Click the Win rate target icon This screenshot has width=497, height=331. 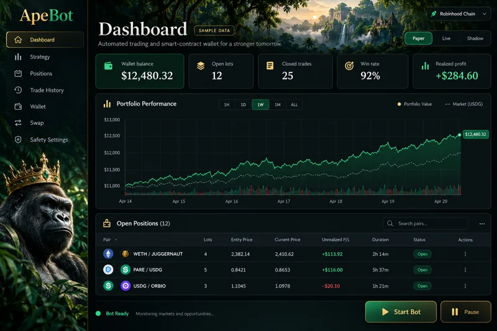(349, 66)
